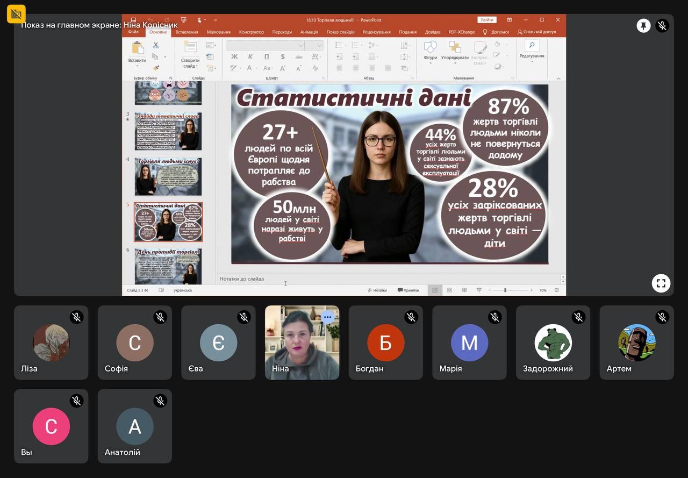Collapse the ribbon with the chevron
The width and height of the screenshot is (688, 478).
[x=558, y=78]
